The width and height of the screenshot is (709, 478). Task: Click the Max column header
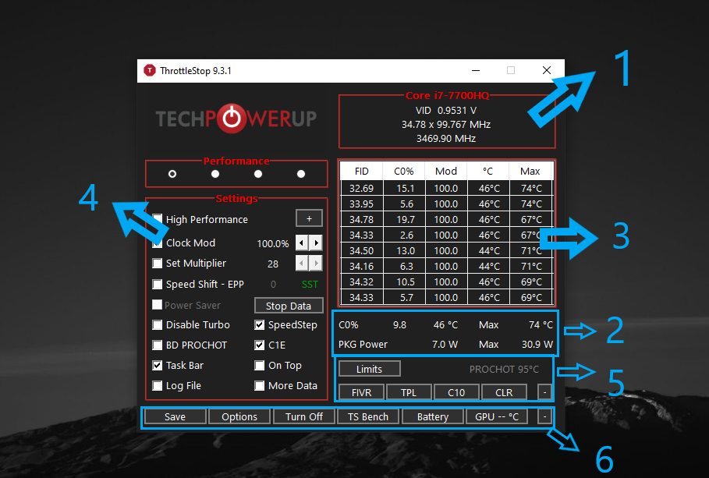pos(530,172)
